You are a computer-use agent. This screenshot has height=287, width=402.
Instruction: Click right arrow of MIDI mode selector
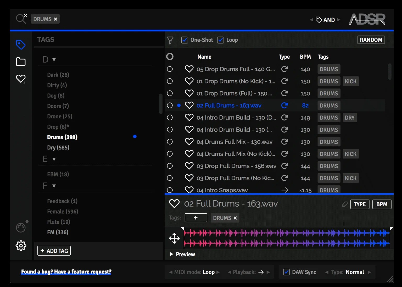pyautogui.click(x=218, y=272)
